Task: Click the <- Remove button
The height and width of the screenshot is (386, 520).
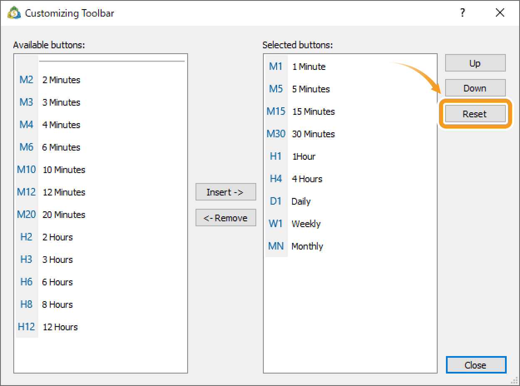Action: click(225, 218)
